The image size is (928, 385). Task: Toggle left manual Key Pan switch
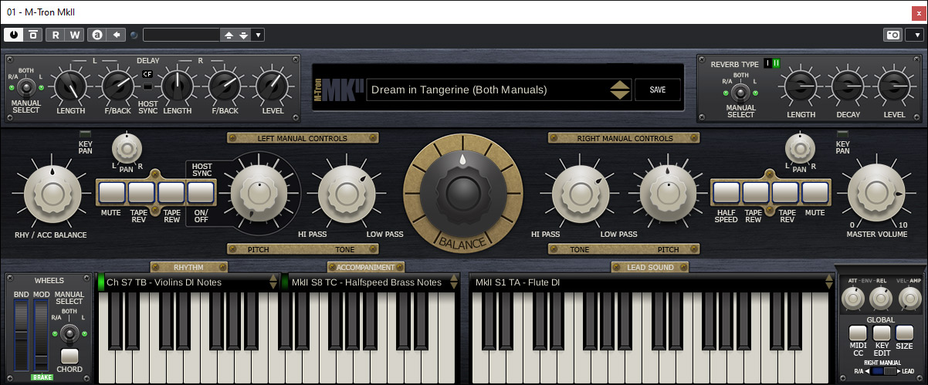pos(85,136)
